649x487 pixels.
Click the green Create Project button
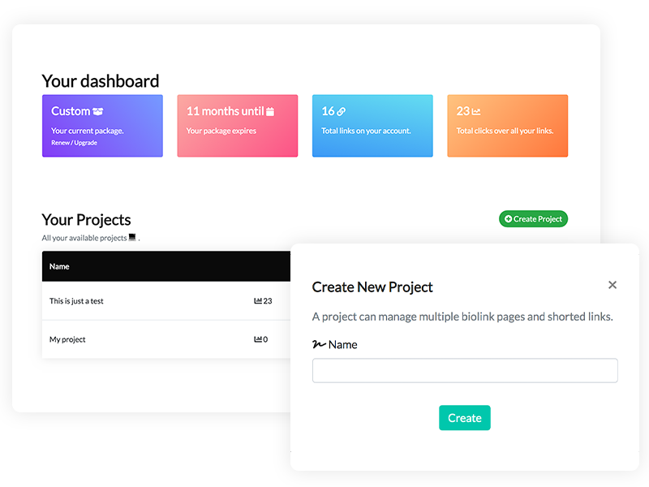(x=533, y=218)
